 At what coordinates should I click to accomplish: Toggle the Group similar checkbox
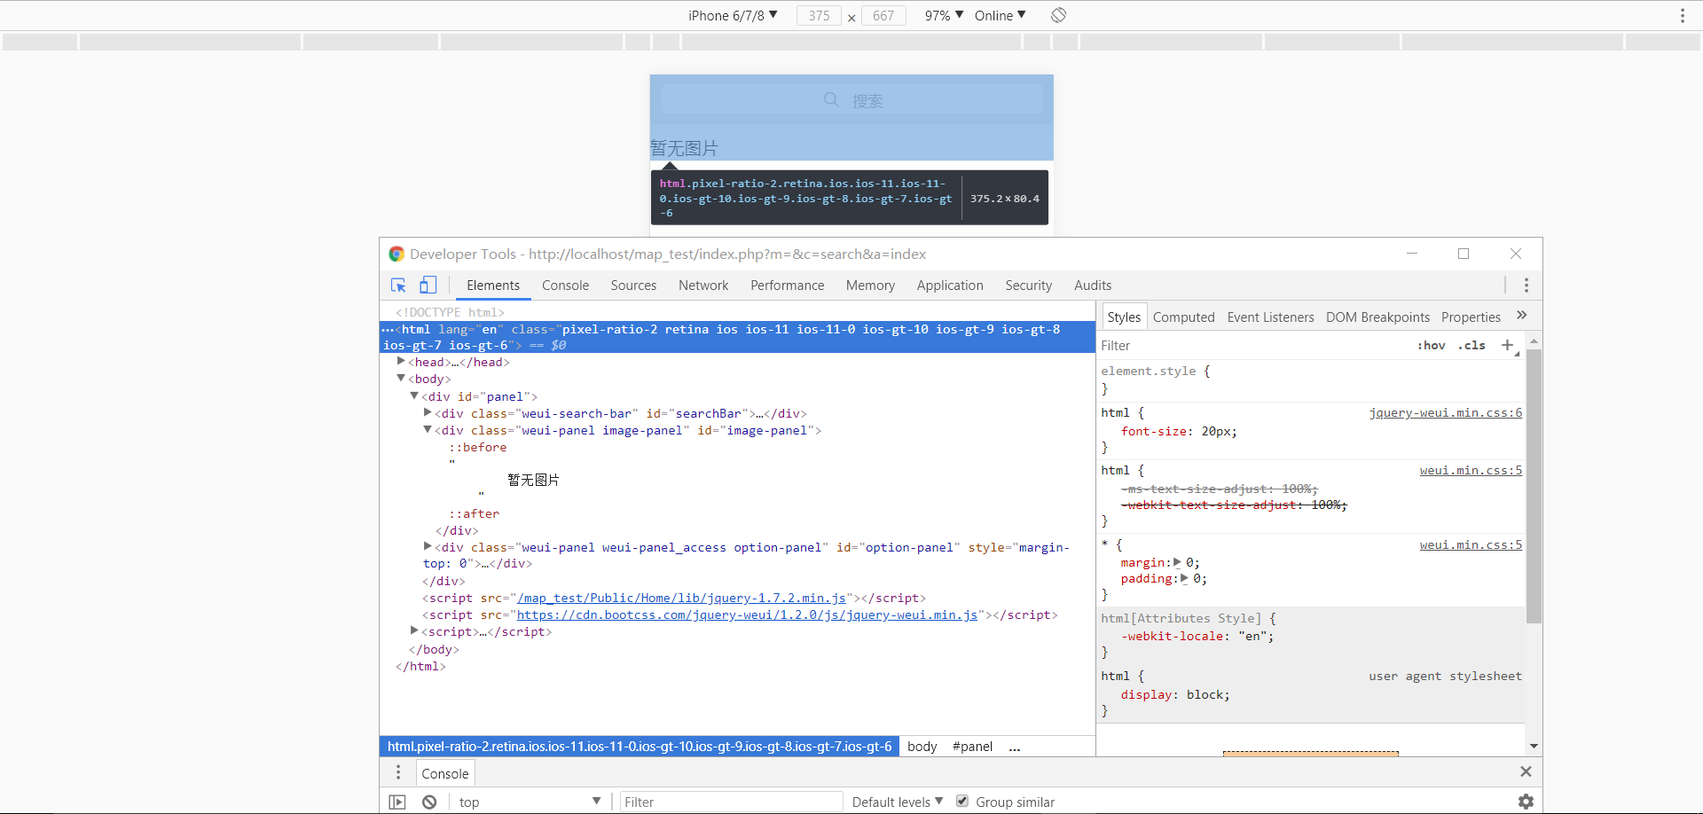[962, 801]
